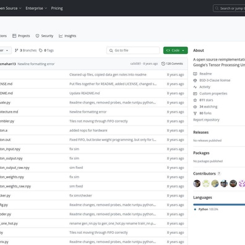
Task: Open commit 'Put files together for README'
Action: (113, 84)
